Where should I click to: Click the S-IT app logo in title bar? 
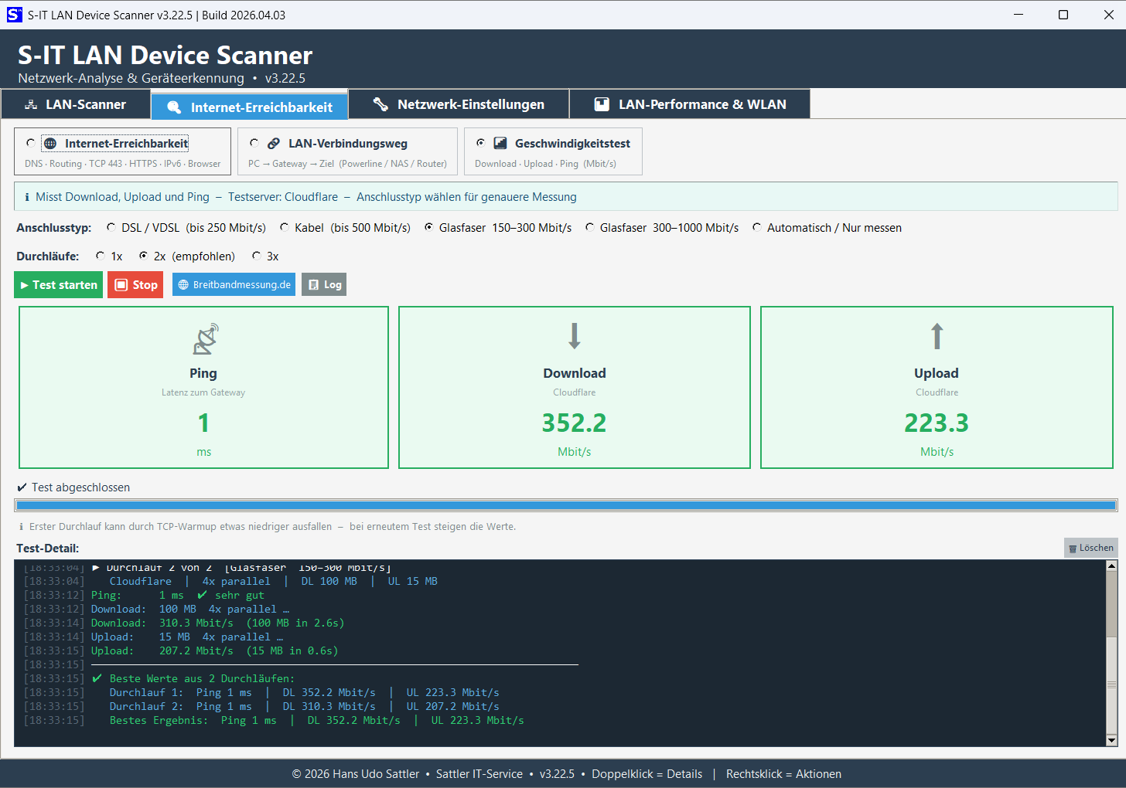pyautogui.click(x=14, y=15)
